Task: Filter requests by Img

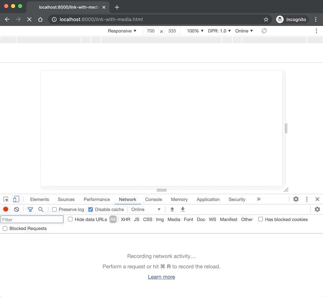Action: pyautogui.click(x=160, y=219)
